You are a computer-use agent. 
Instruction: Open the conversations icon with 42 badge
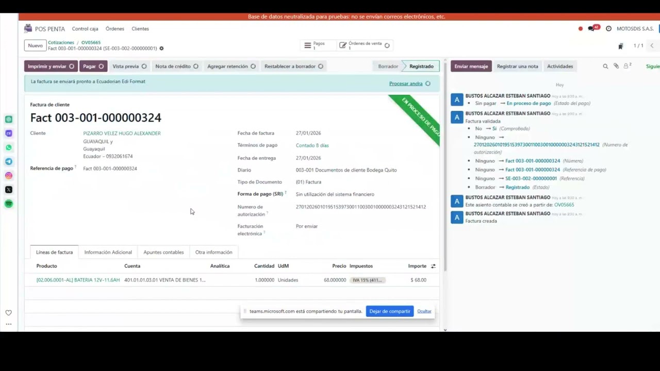[592, 28]
